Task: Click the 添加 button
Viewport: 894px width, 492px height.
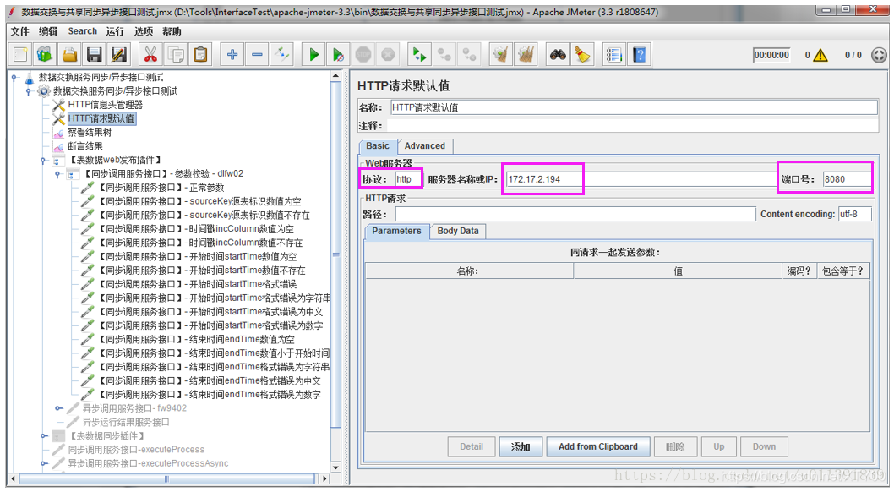Action: [520, 447]
